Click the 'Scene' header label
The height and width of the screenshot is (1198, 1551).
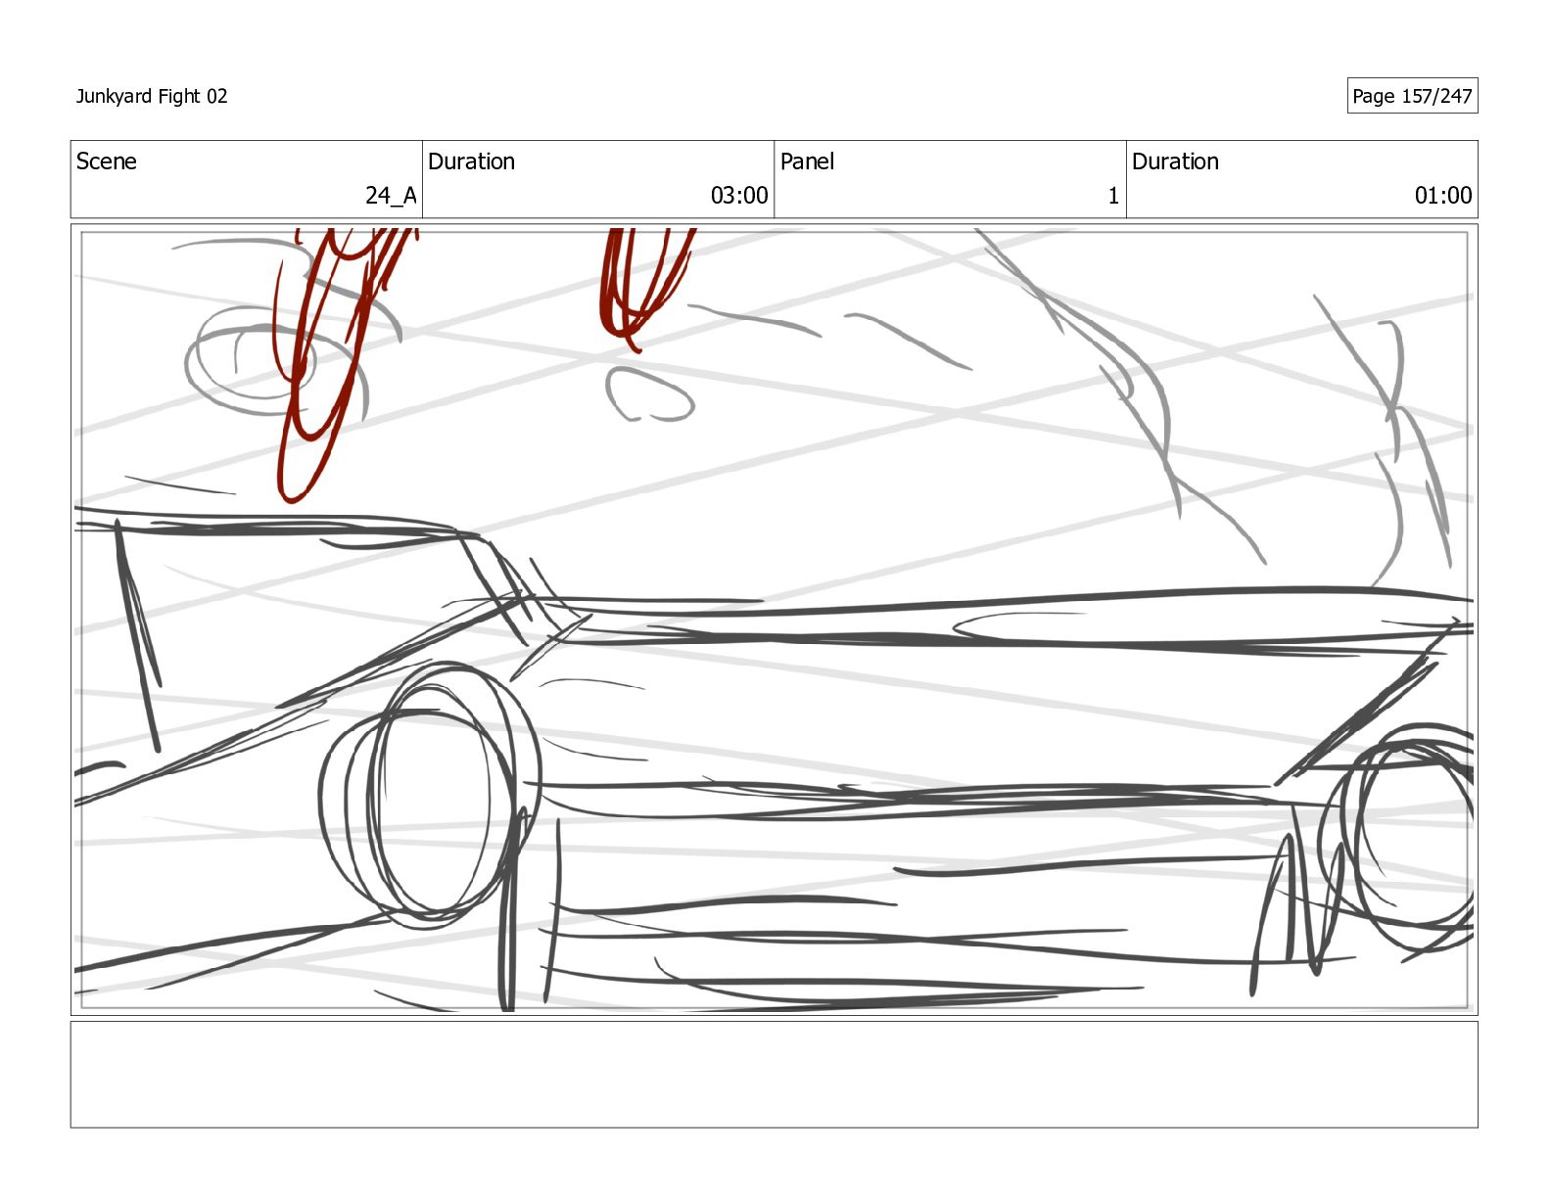click(107, 161)
